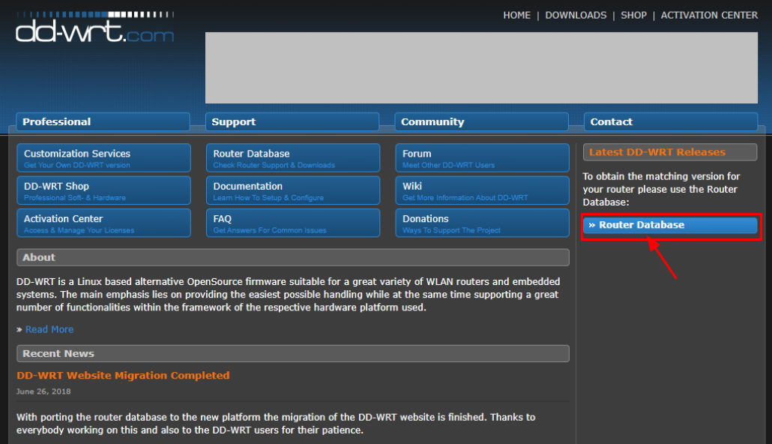Click the June 26, 2018 date text

43,391
